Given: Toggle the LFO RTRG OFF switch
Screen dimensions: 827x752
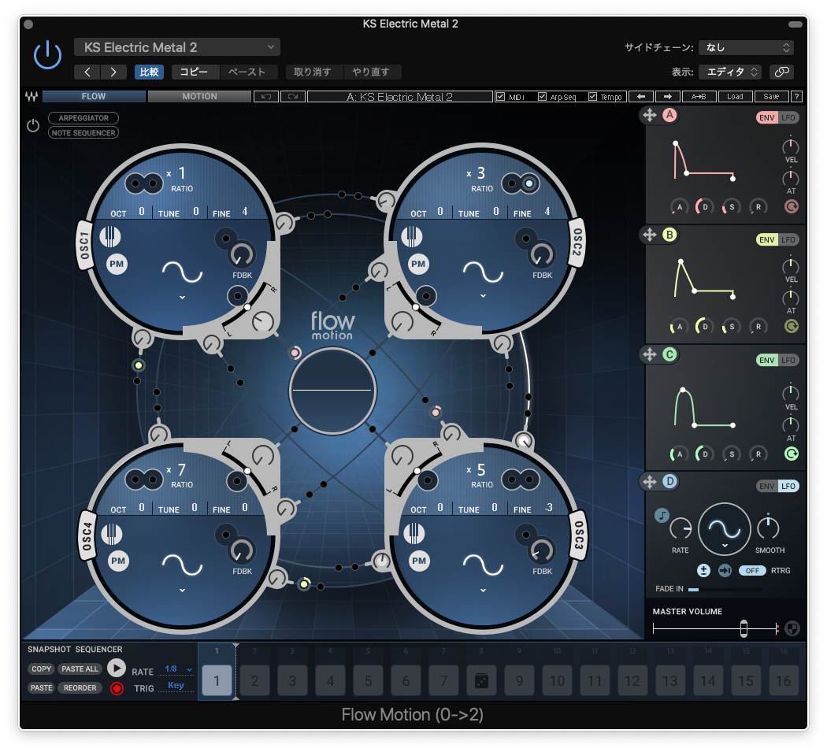Looking at the screenshot, I should tap(752, 571).
